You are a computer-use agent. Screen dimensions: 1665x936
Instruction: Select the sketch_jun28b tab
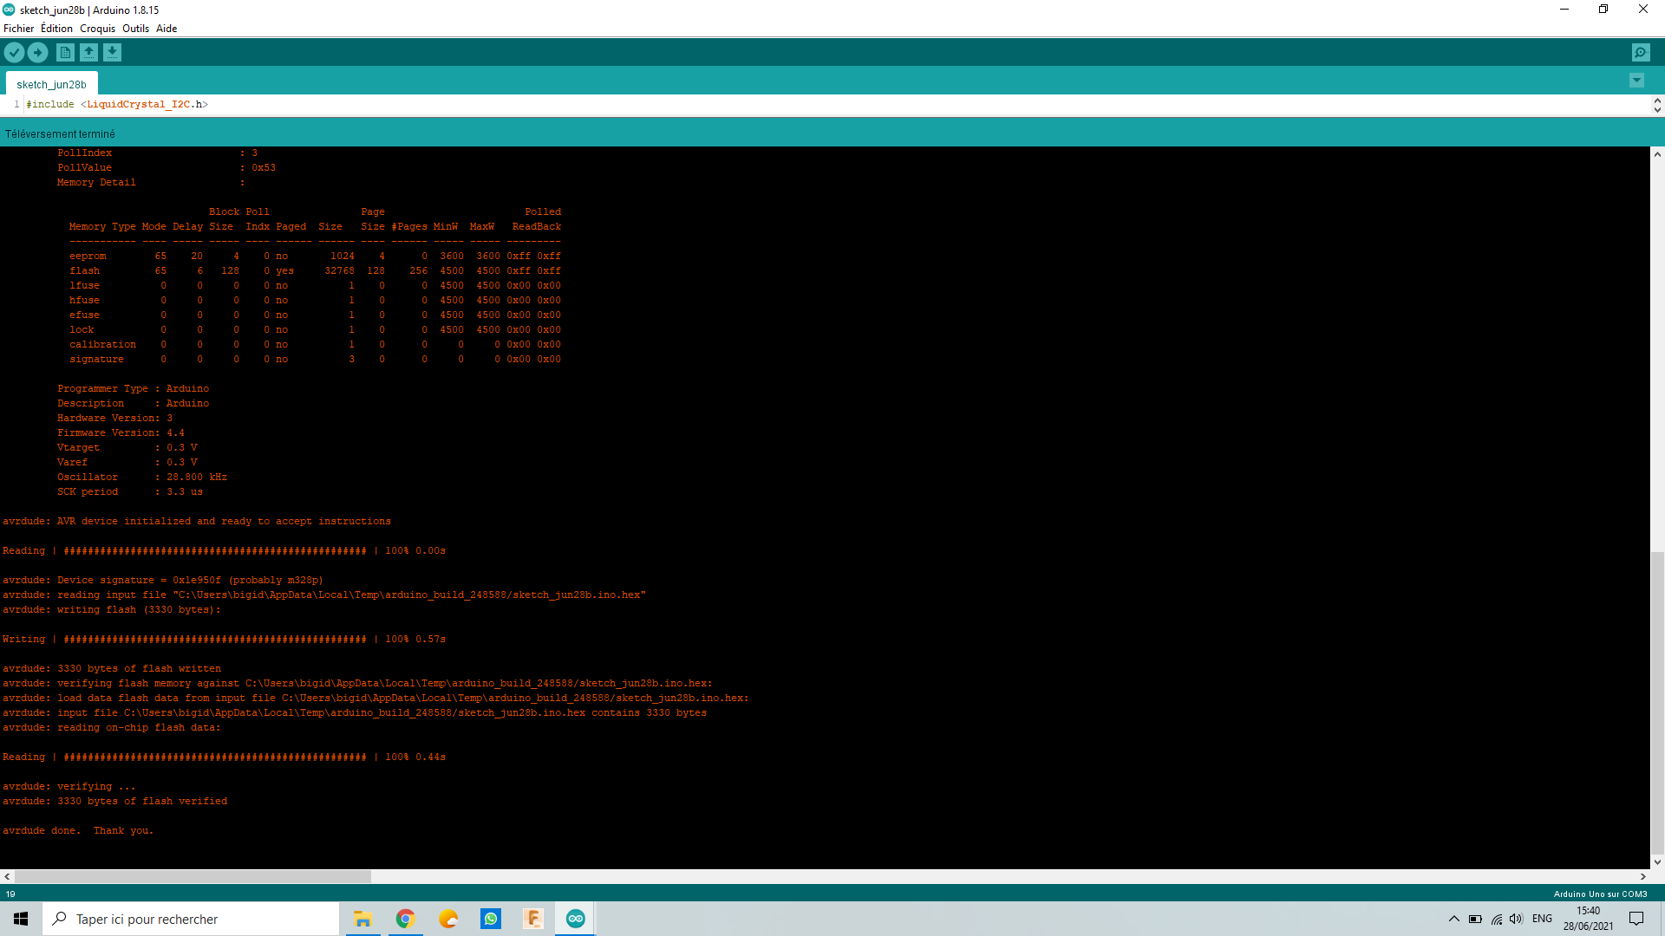[x=51, y=84]
